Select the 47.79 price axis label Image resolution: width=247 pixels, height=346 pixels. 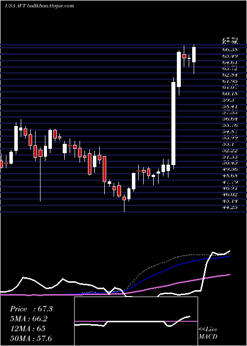[x=230, y=182]
